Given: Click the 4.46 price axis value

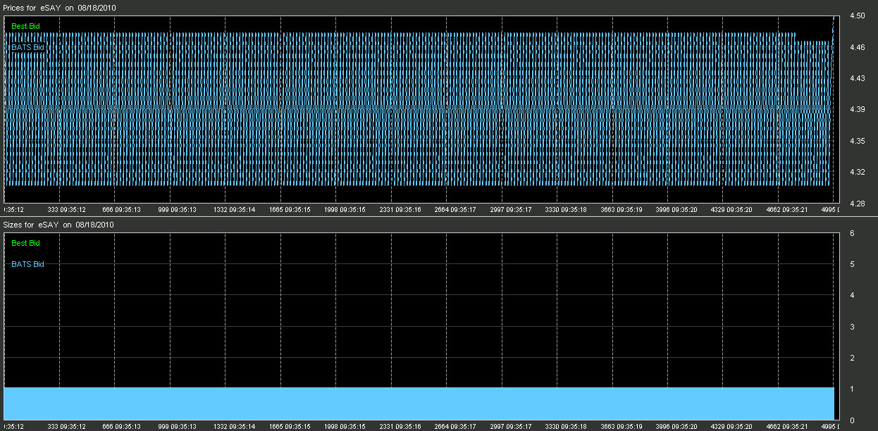Looking at the screenshot, I should coord(858,47).
